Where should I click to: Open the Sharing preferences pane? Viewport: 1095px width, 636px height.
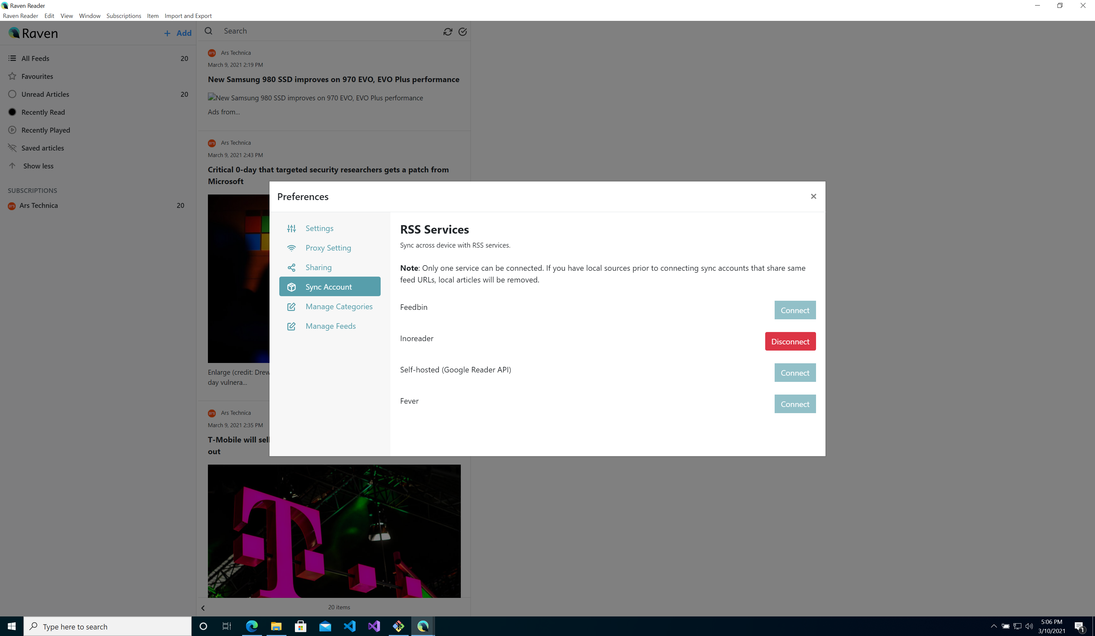318,267
